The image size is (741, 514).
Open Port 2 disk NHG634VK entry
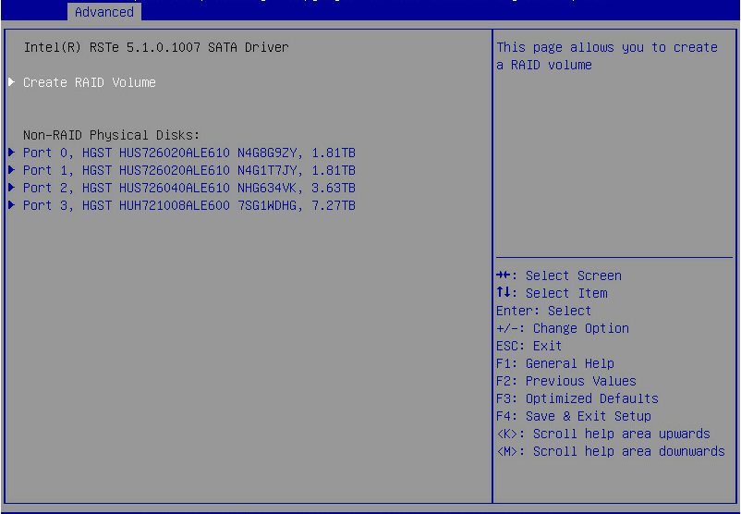click(x=189, y=188)
